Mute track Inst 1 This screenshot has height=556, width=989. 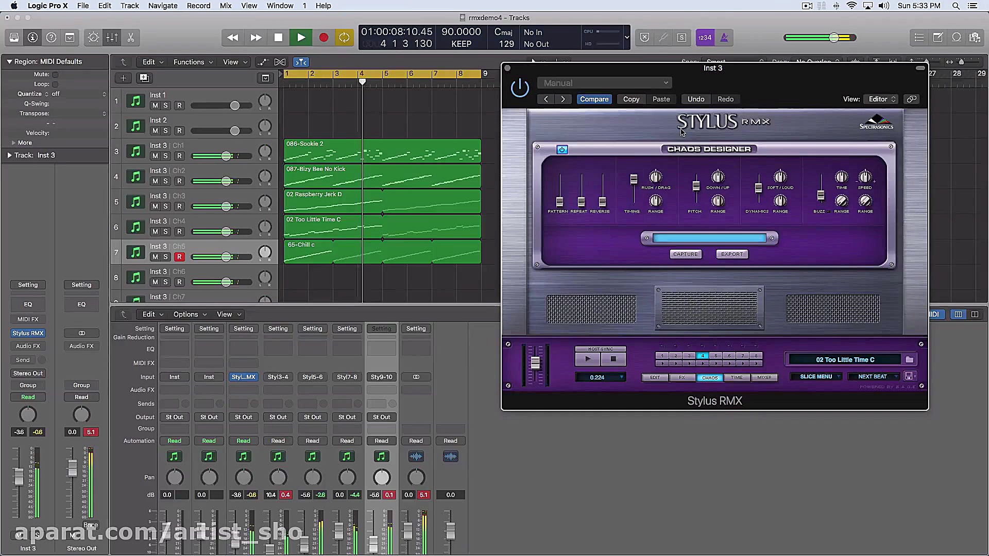pos(155,106)
